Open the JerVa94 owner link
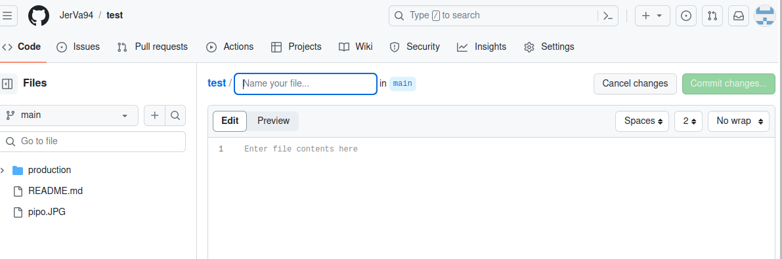This screenshot has width=782, height=259. (x=76, y=16)
